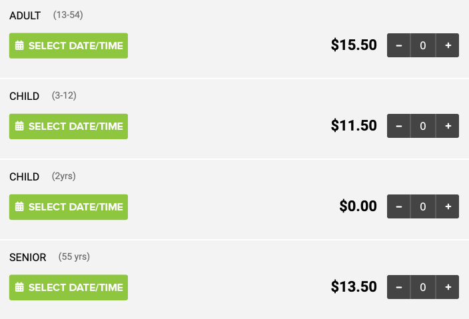The image size is (469, 319).
Task: Increase Child (2yrs) ticket quantity
Action: coord(448,206)
